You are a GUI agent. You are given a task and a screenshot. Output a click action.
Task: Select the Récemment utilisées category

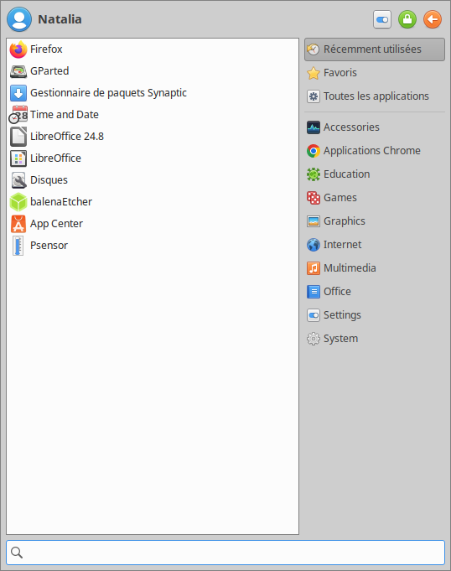pyautogui.click(x=375, y=49)
